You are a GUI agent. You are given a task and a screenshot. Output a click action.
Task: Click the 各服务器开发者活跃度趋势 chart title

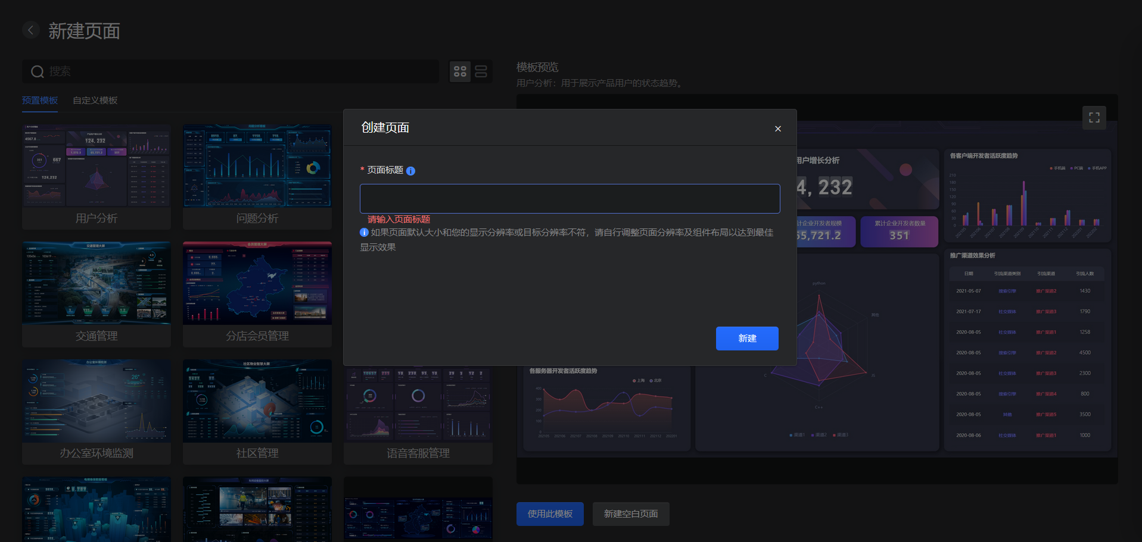(563, 371)
